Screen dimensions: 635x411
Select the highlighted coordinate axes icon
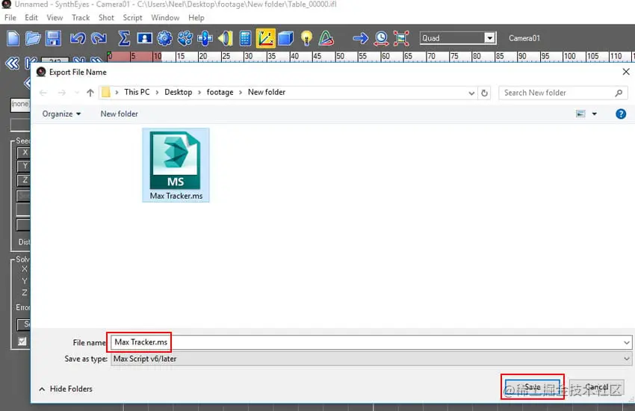point(266,38)
